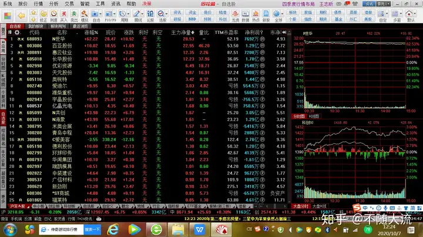Click the yellow back arrow icon

click(21, 16)
